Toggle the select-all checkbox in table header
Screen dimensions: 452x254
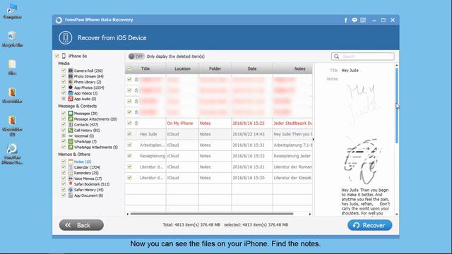tap(129, 69)
